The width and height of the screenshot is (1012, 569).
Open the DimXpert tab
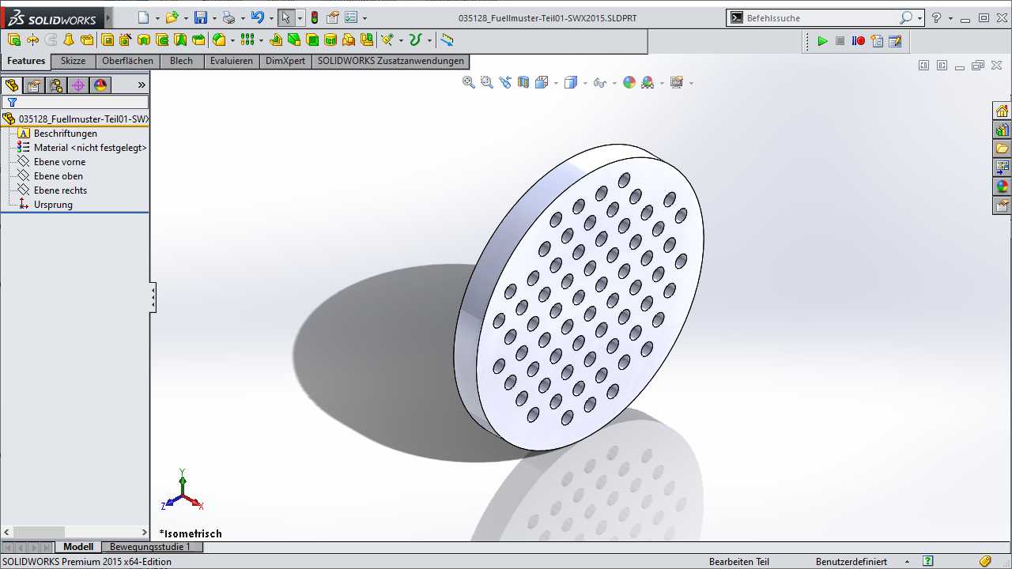(285, 61)
